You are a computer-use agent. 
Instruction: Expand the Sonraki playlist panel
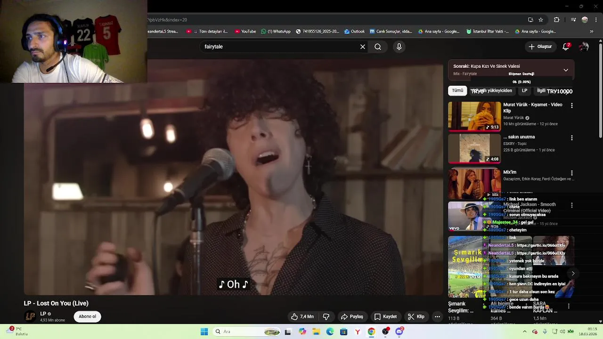click(x=566, y=70)
